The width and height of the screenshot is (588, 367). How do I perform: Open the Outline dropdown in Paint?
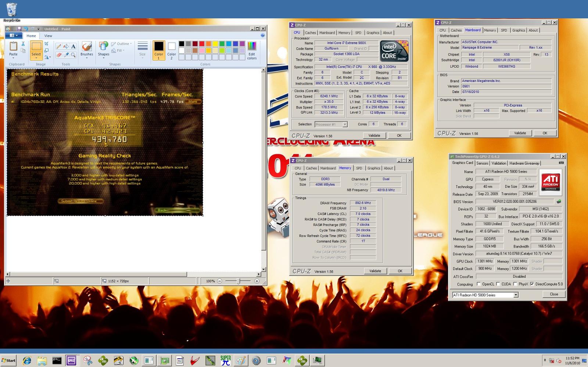pyautogui.click(x=121, y=44)
